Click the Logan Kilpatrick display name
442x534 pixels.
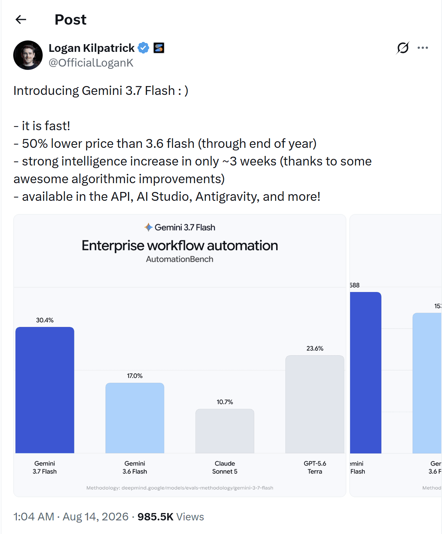pyautogui.click(x=92, y=48)
